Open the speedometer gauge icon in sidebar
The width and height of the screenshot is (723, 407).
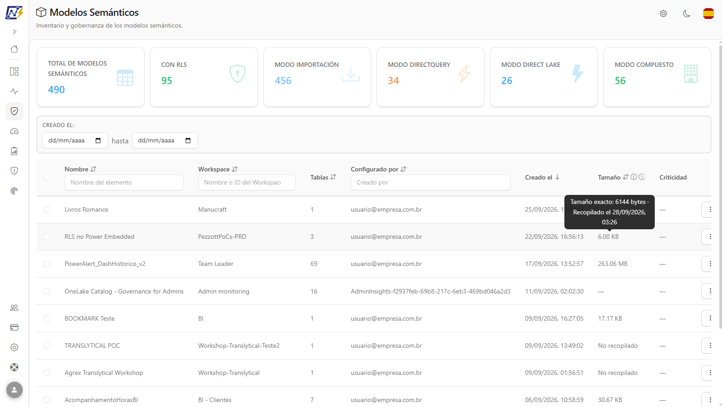click(14, 131)
